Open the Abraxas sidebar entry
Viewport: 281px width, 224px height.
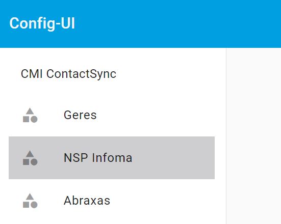pos(112,201)
